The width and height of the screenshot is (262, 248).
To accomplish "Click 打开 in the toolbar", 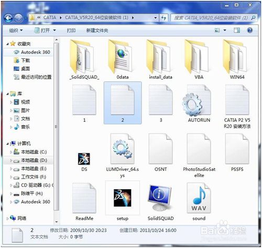I will click(42, 30).
